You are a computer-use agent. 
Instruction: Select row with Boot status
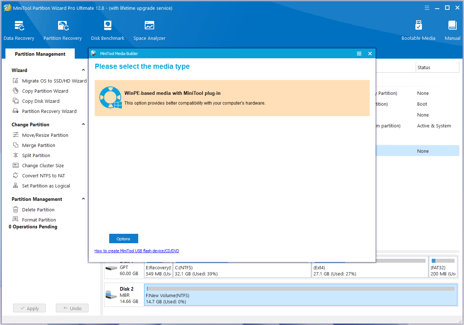click(x=417, y=104)
